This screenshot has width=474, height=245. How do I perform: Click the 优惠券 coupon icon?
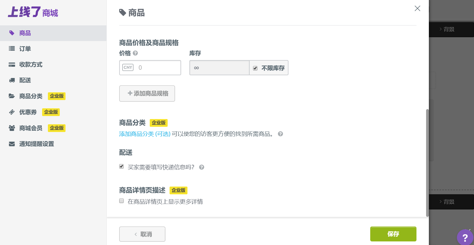12,112
